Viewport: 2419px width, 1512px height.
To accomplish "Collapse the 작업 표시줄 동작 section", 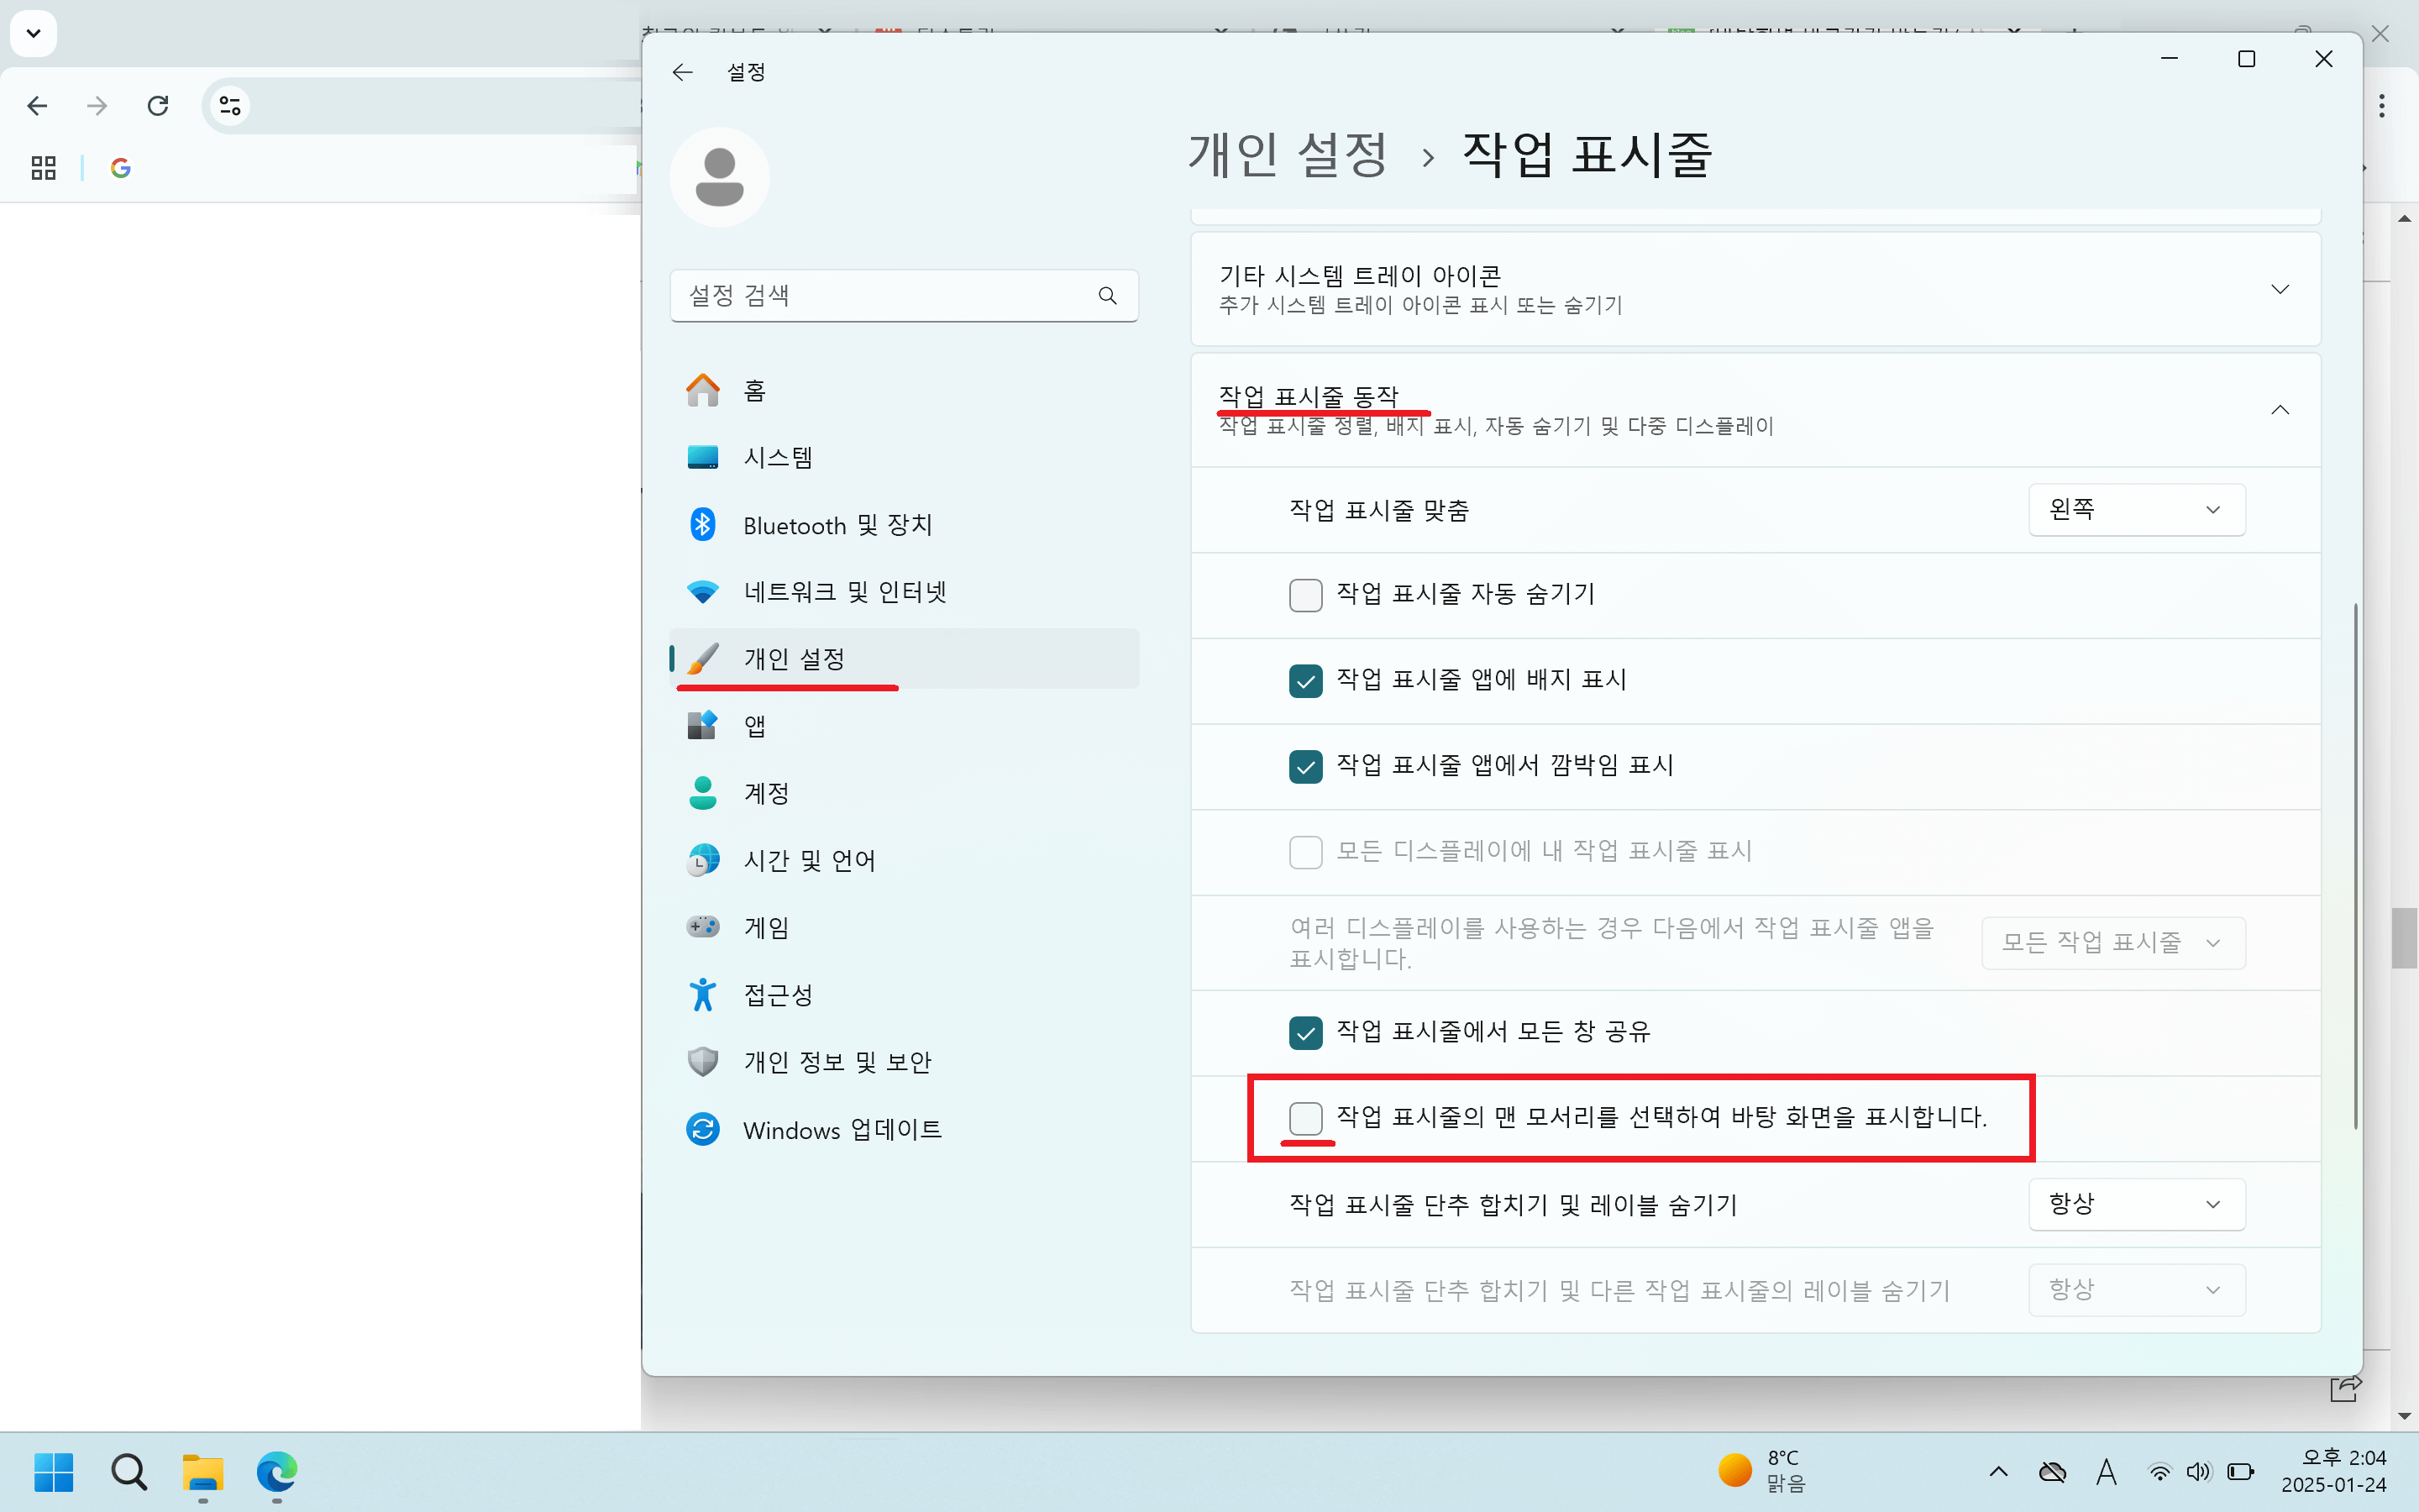I will pos(2280,410).
